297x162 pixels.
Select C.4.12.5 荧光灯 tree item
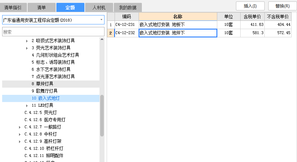tap(41, 112)
